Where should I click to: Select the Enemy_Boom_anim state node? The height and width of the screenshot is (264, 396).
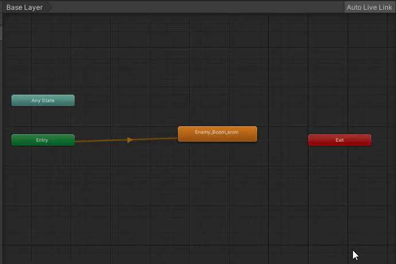218,134
